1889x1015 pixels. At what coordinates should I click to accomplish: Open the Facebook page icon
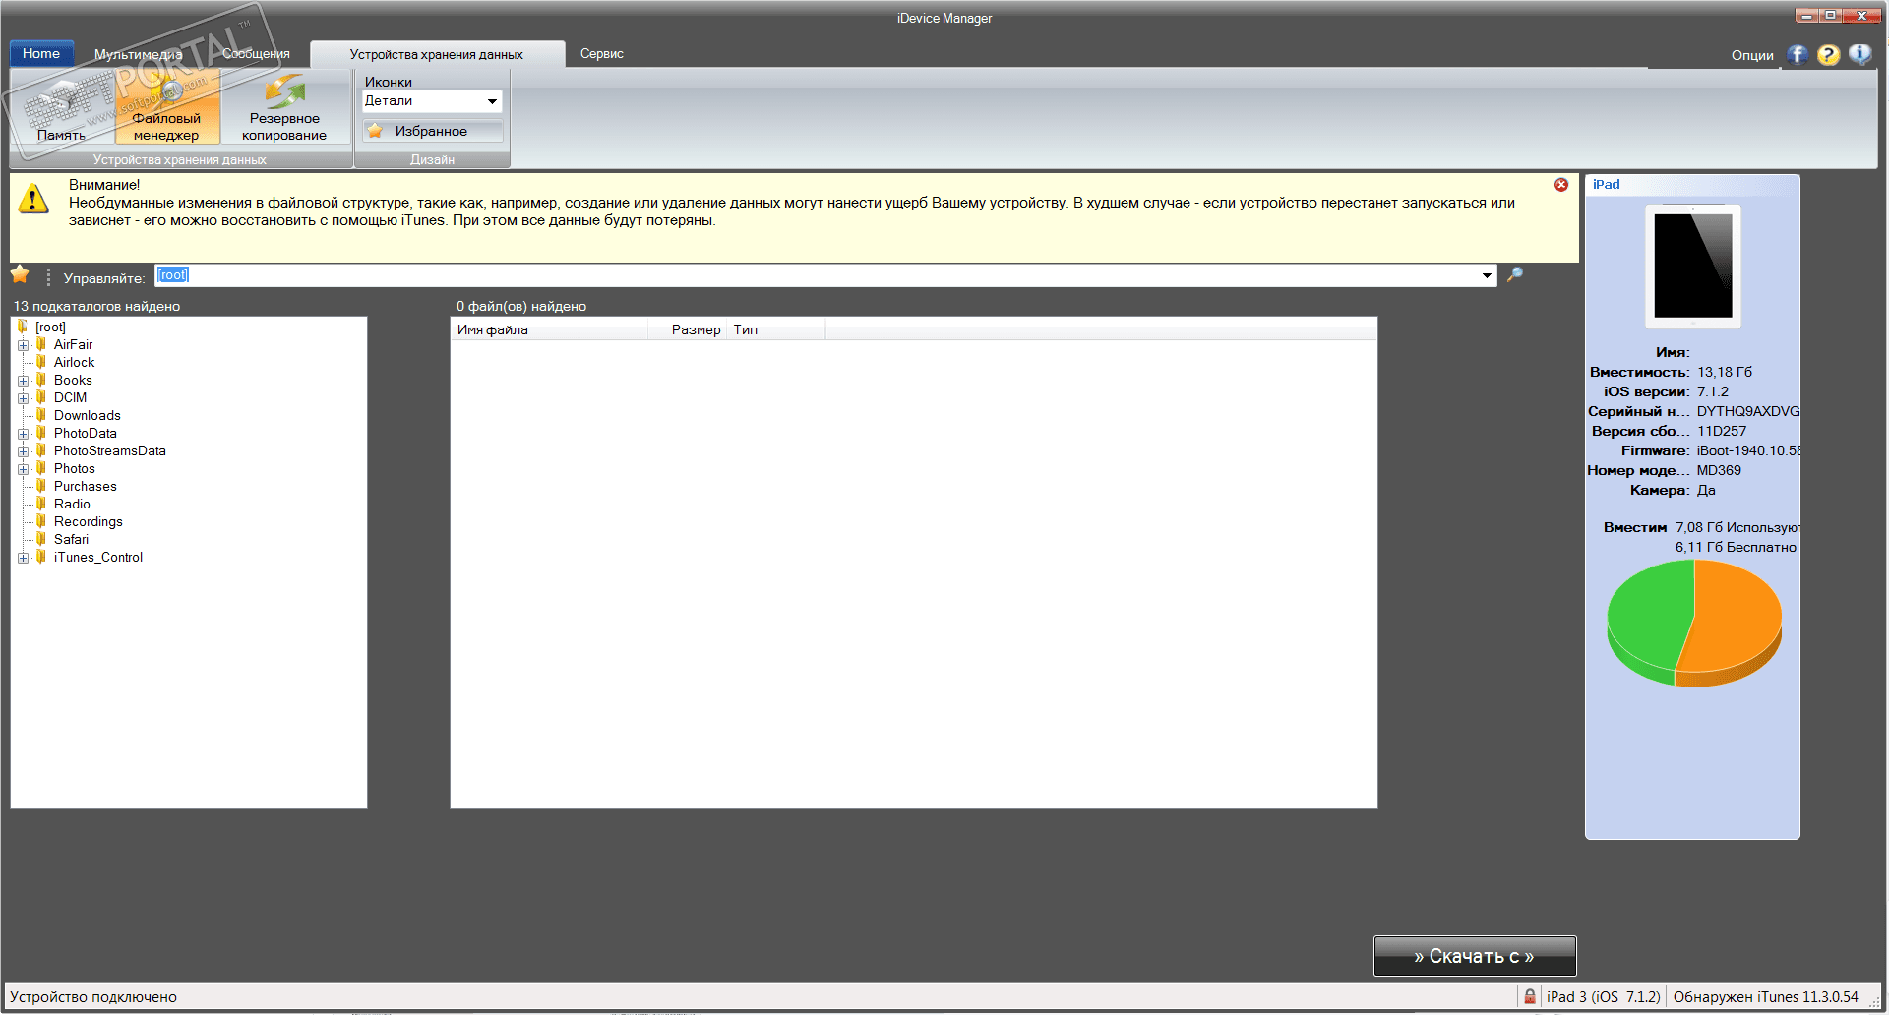pos(1798,55)
